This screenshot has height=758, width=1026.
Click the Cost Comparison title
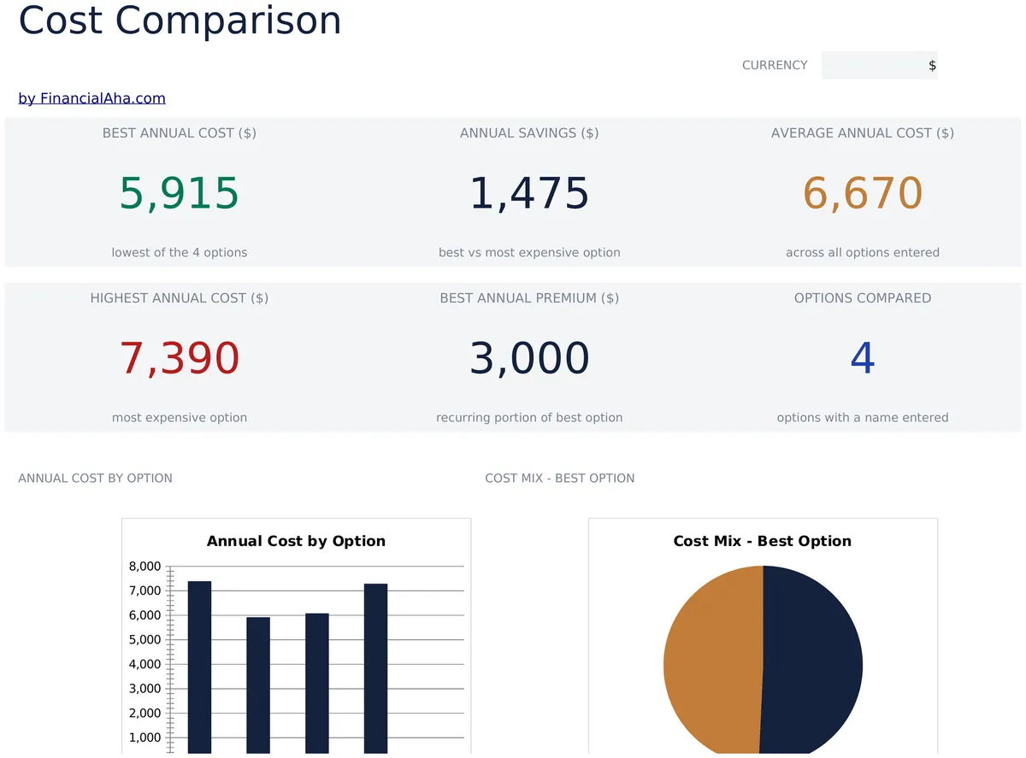[180, 20]
